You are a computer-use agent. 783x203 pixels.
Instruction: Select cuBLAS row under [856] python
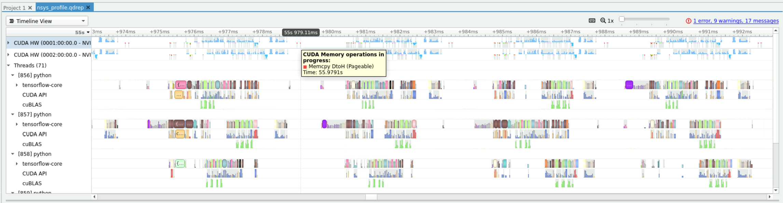pyautogui.click(x=32, y=105)
